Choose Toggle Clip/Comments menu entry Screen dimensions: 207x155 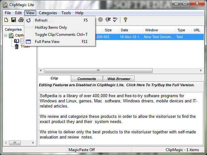tap(60, 35)
